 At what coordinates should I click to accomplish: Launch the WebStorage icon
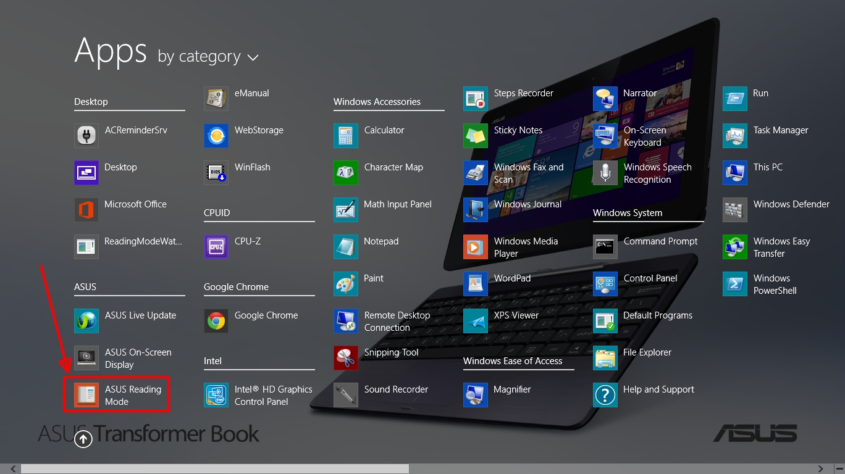(x=216, y=136)
